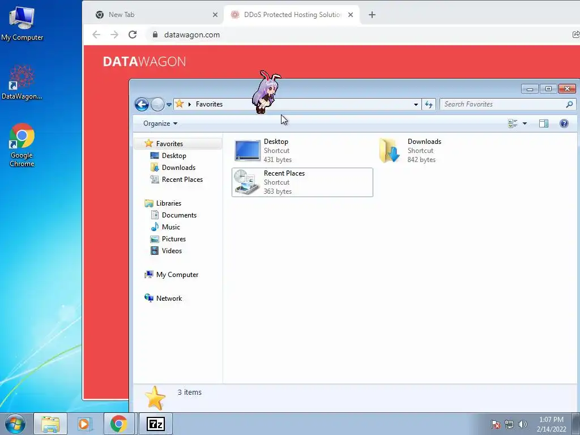Select Network in the navigation pane

pyautogui.click(x=169, y=298)
